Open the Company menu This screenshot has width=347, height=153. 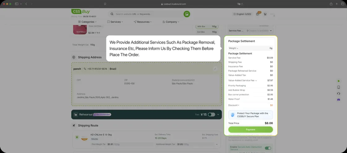171,22
